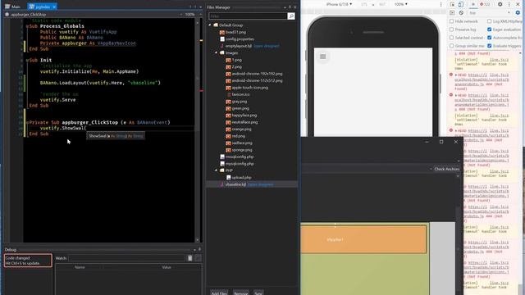The width and height of the screenshot is (525, 295).
Task: Disable the Autocomplete from history checkbox
Action: coord(490,38)
